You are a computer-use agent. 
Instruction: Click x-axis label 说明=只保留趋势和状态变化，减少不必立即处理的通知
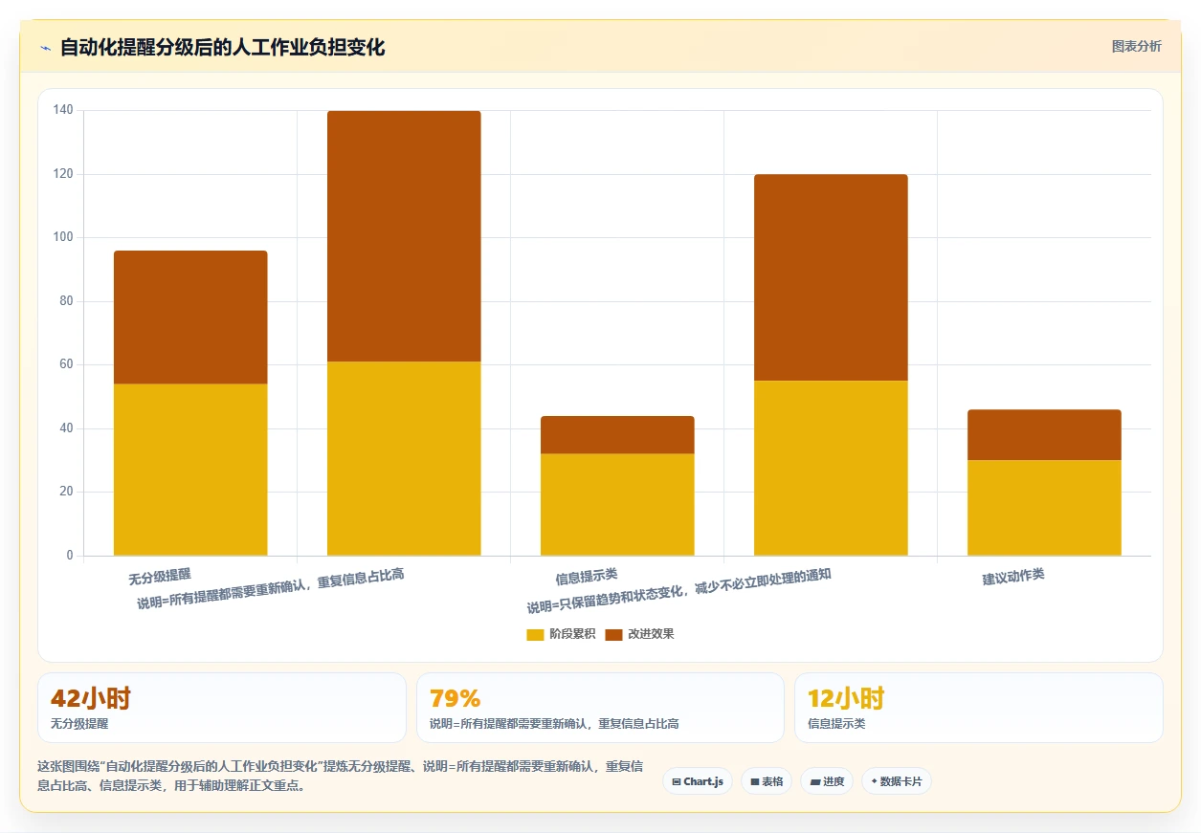(678, 591)
